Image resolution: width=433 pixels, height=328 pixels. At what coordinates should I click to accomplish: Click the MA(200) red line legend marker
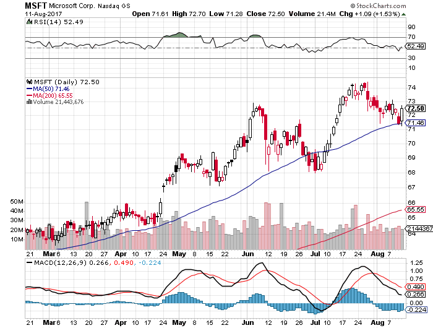(28, 96)
